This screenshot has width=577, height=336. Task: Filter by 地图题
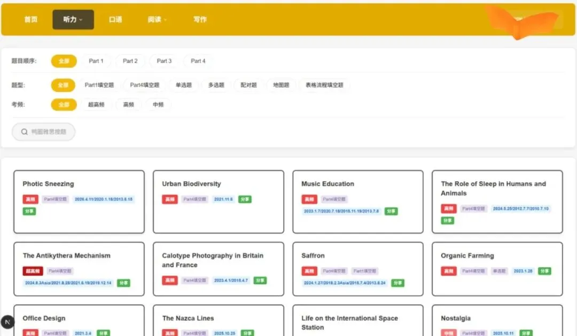pyautogui.click(x=281, y=85)
